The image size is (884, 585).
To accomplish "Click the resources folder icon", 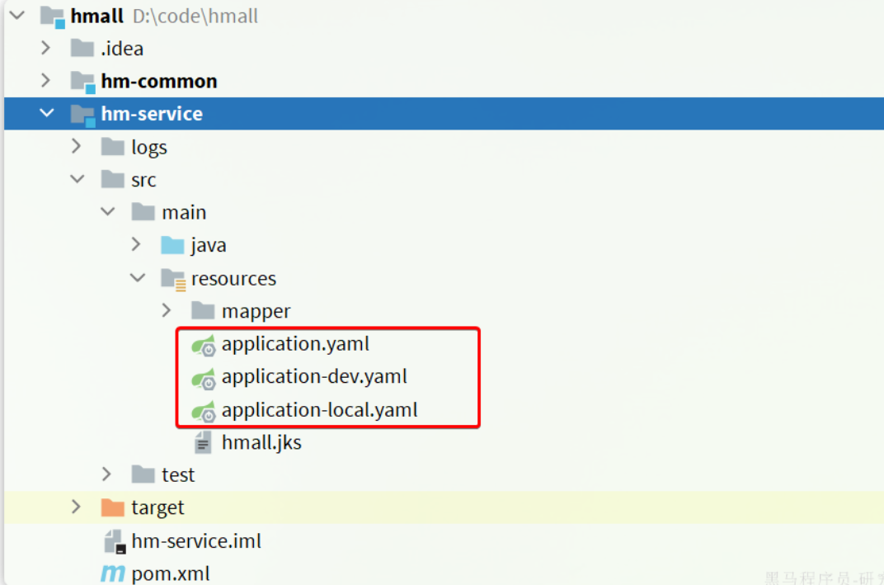I will [173, 279].
